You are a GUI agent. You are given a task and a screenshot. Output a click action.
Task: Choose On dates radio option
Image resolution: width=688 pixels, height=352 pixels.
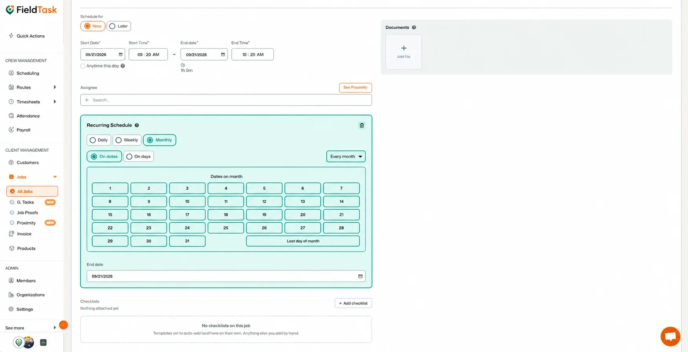104,156
